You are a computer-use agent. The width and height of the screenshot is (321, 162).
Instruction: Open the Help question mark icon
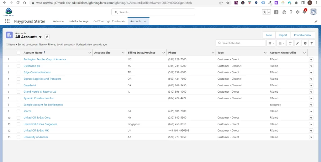pyautogui.click(x=291, y=12)
